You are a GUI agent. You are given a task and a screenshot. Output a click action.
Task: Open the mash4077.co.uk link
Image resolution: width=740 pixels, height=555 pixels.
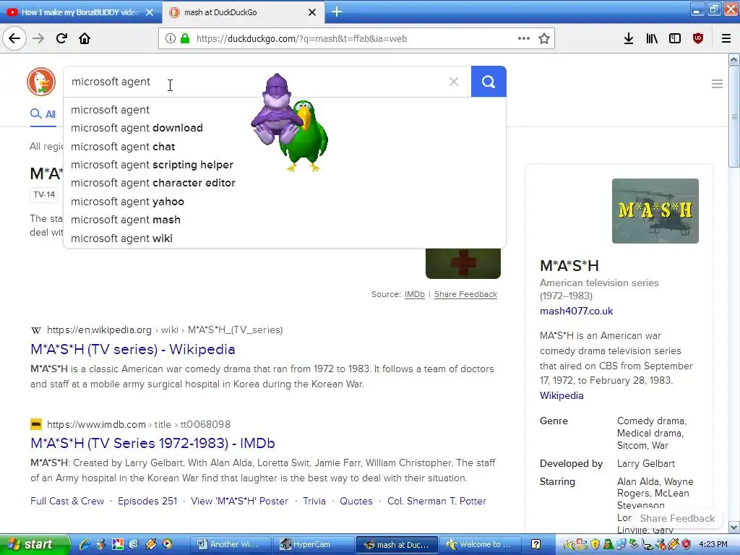(576, 311)
